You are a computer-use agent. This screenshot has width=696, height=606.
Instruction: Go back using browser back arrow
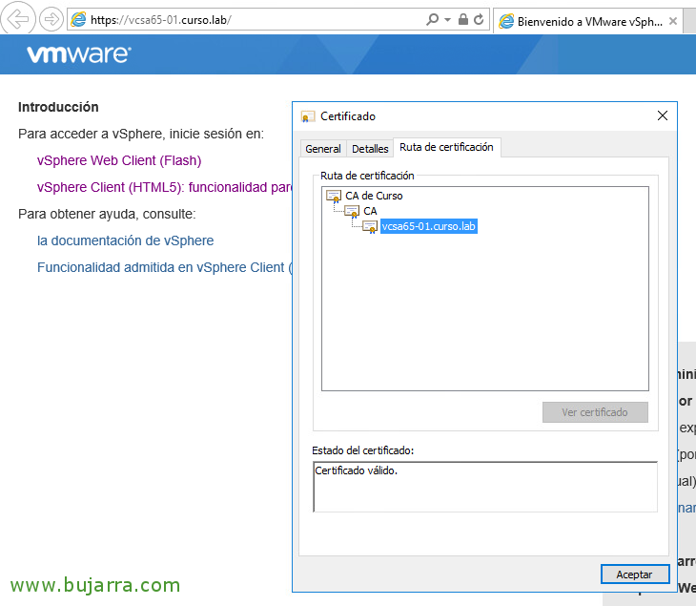tap(18, 19)
